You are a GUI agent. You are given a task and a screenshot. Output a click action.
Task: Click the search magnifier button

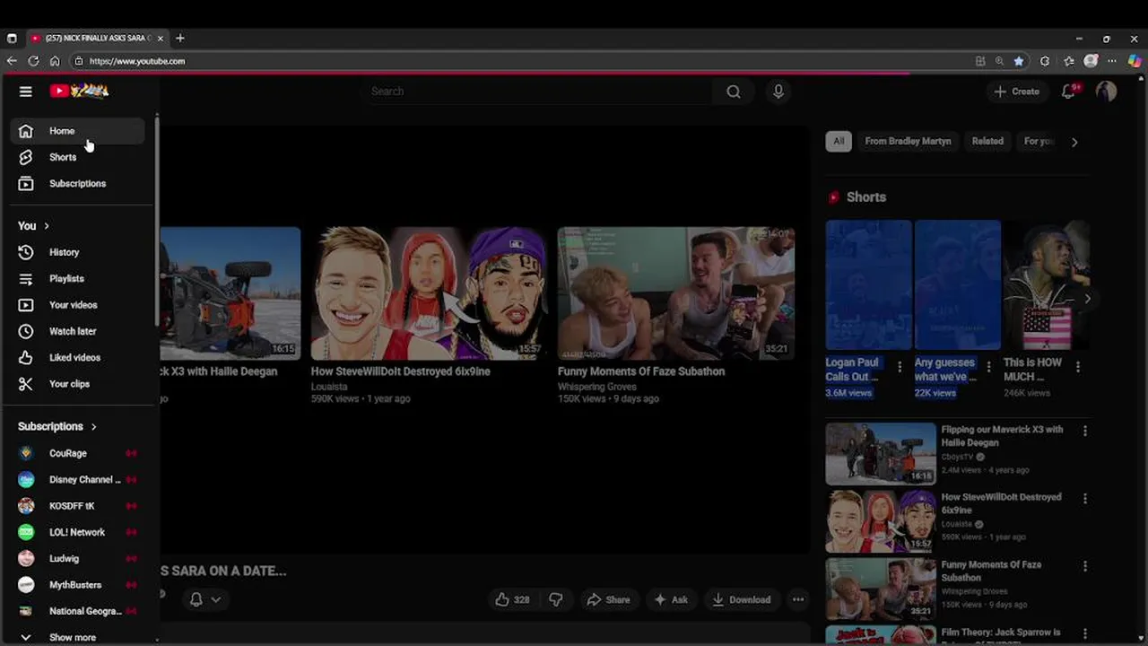pos(734,92)
